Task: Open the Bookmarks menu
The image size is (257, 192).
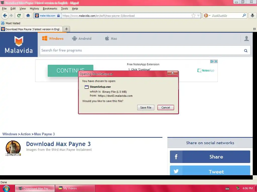Action: click(x=50, y=8)
